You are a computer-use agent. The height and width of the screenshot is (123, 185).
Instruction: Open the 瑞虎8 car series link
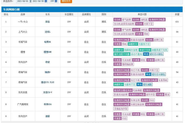pyautogui.click(x=47, y=72)
